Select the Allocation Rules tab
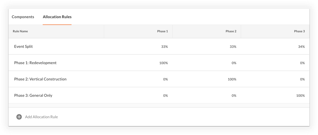318x135 pixels. tap(57, 17)
